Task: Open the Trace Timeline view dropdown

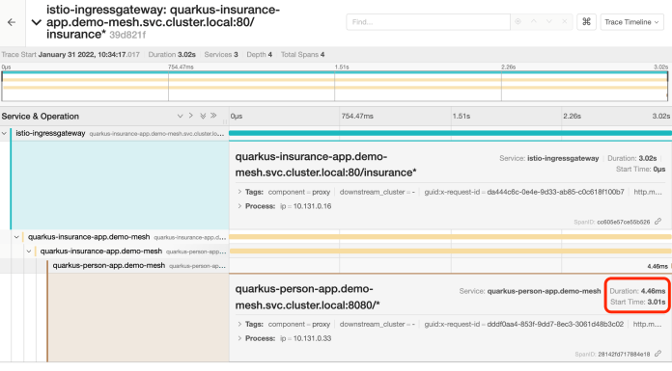Action: pyautogui.click(x=631, y=22)
